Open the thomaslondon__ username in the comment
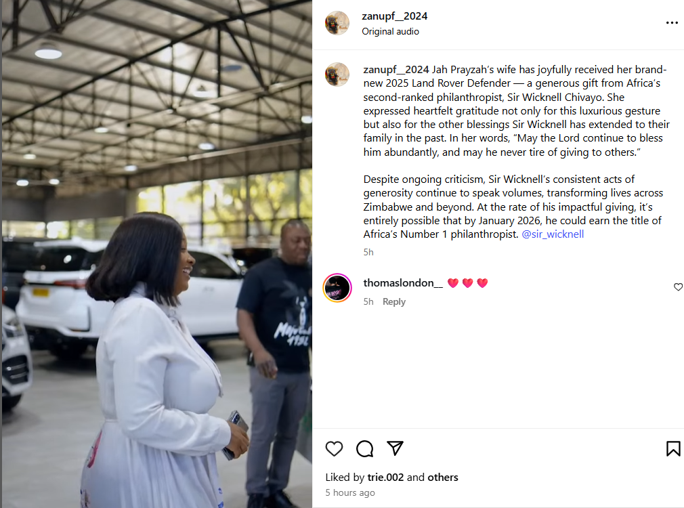Image resolution: width=684 pixels, height=508 pixels. pos(403,283)
